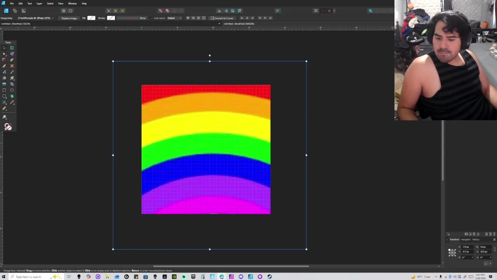Open the Rotation angle dropdown

tap(473, 257)
